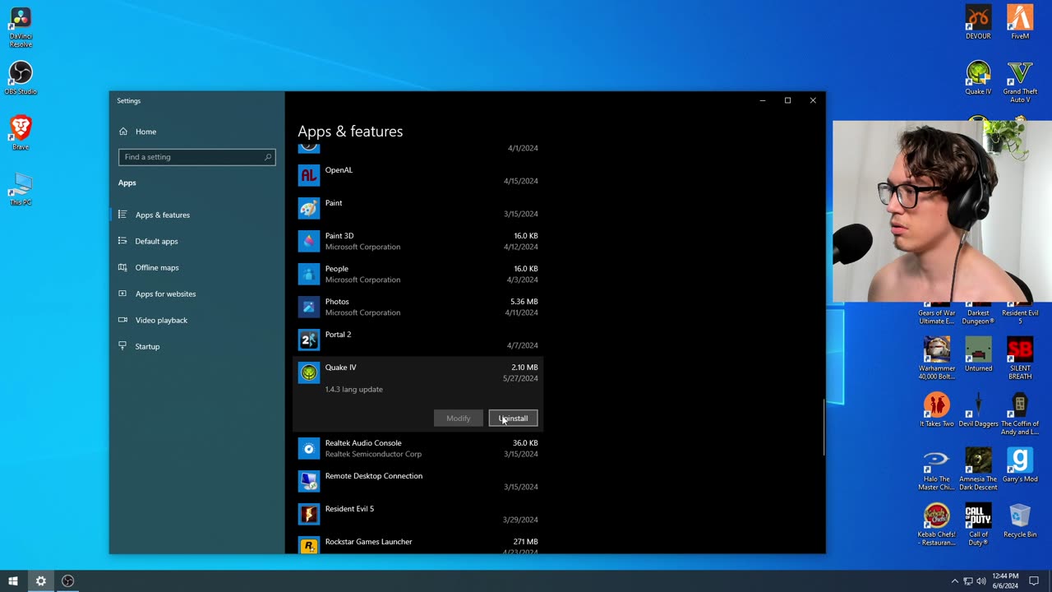Image resolution: width=1052 pixels, height=592 pixels.
Task: Click the 1.4.3 lang update version text
Action: click(353, 390)
